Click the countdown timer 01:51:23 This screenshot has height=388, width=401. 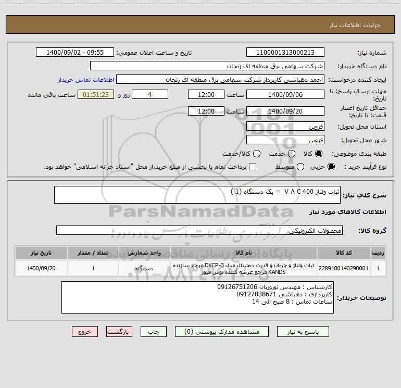(96, 95)
